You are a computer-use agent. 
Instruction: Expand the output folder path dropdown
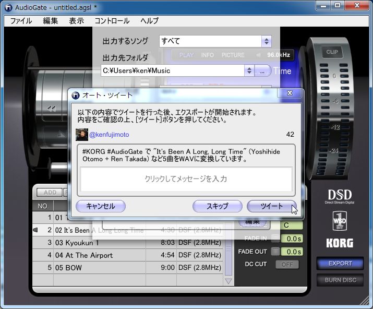(x=249, y=70)
